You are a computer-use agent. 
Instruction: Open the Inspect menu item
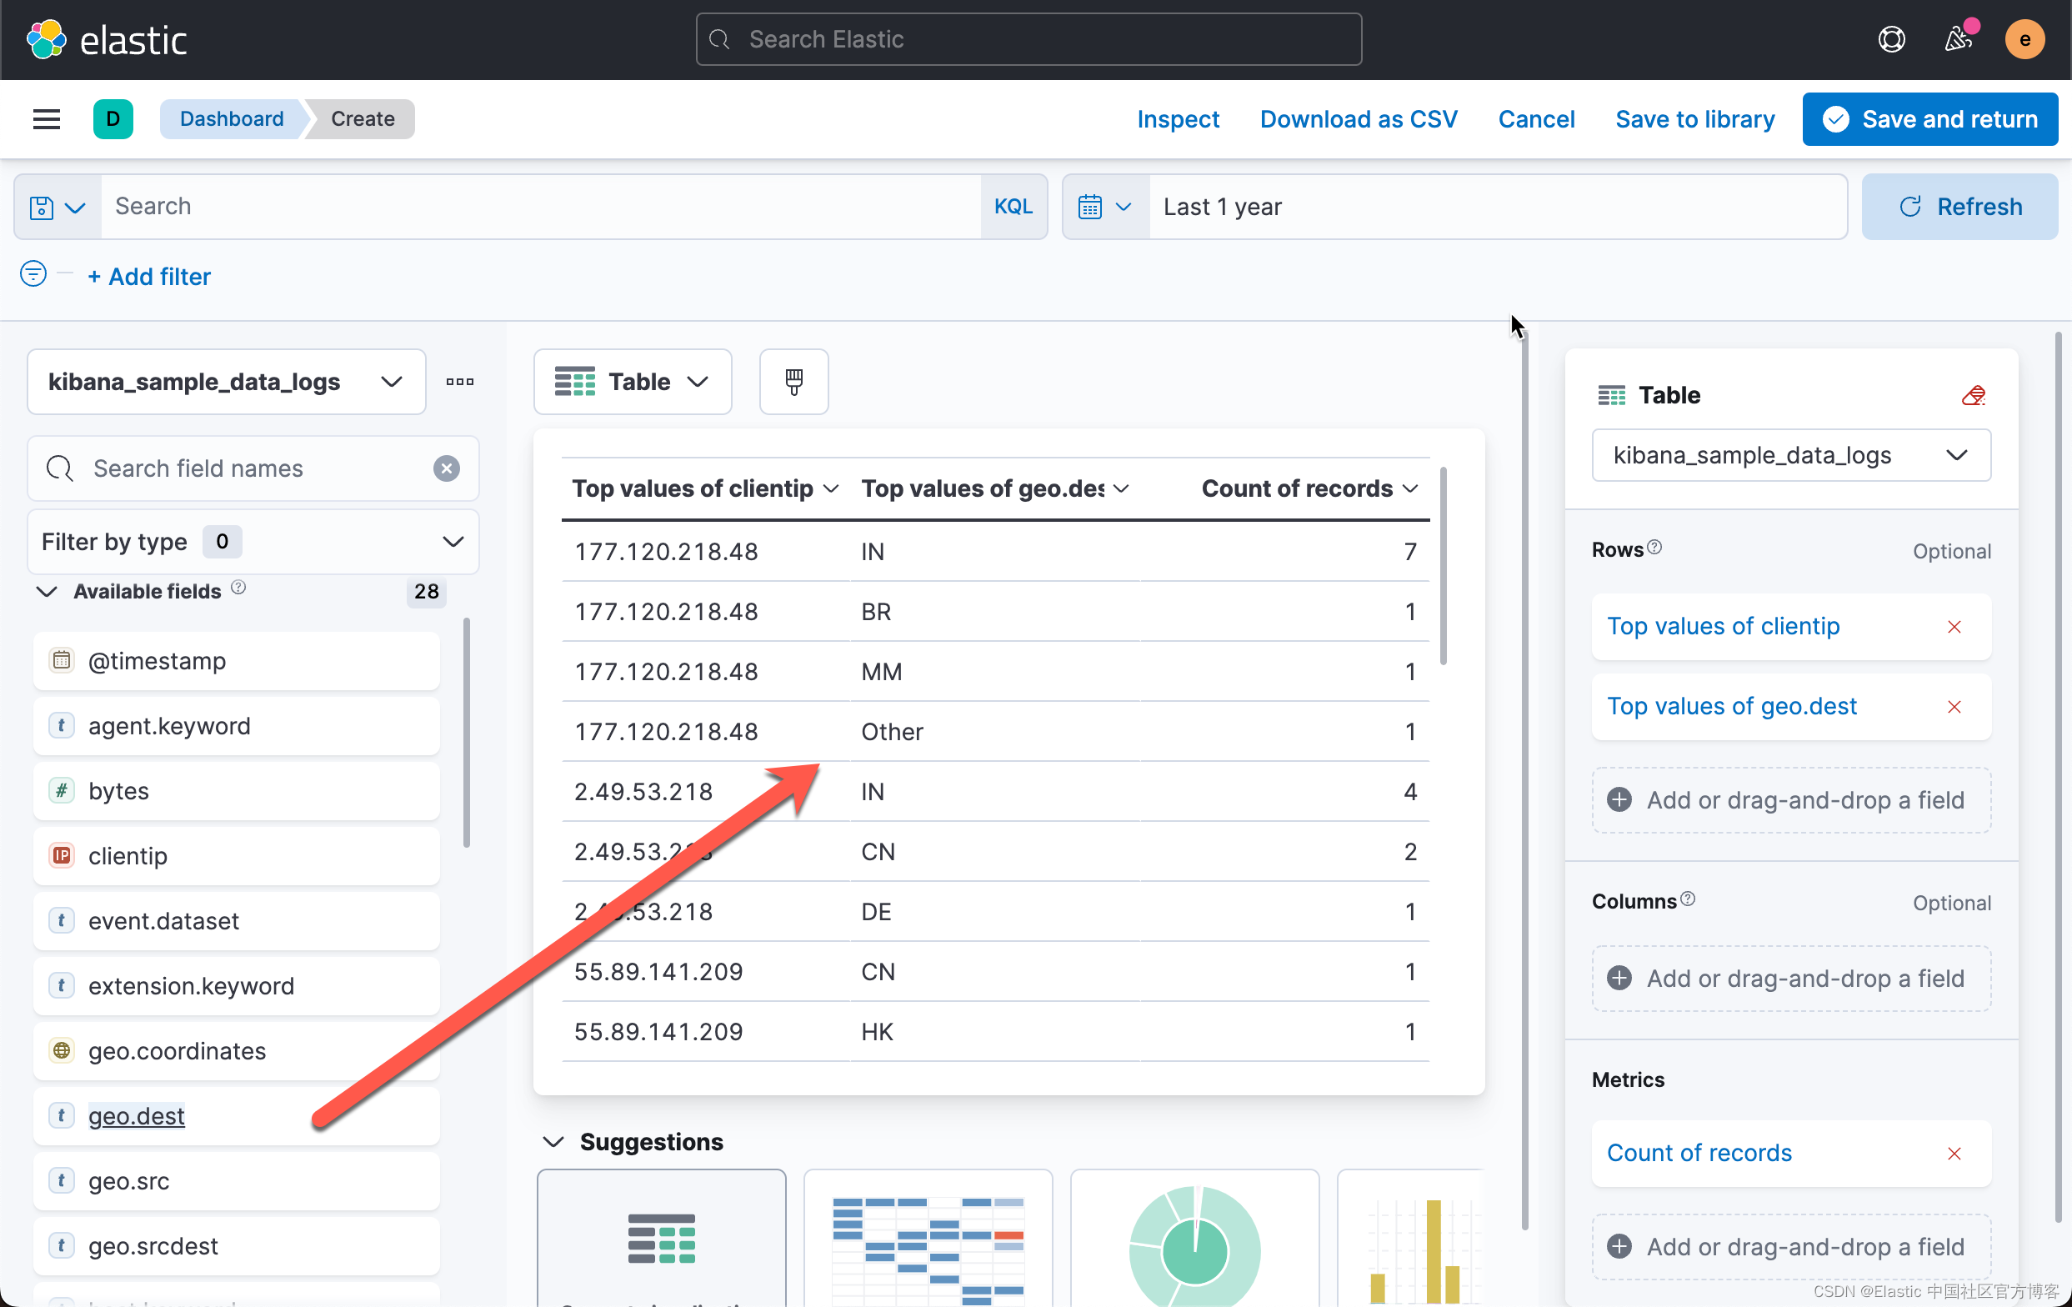click(1177, 118)
